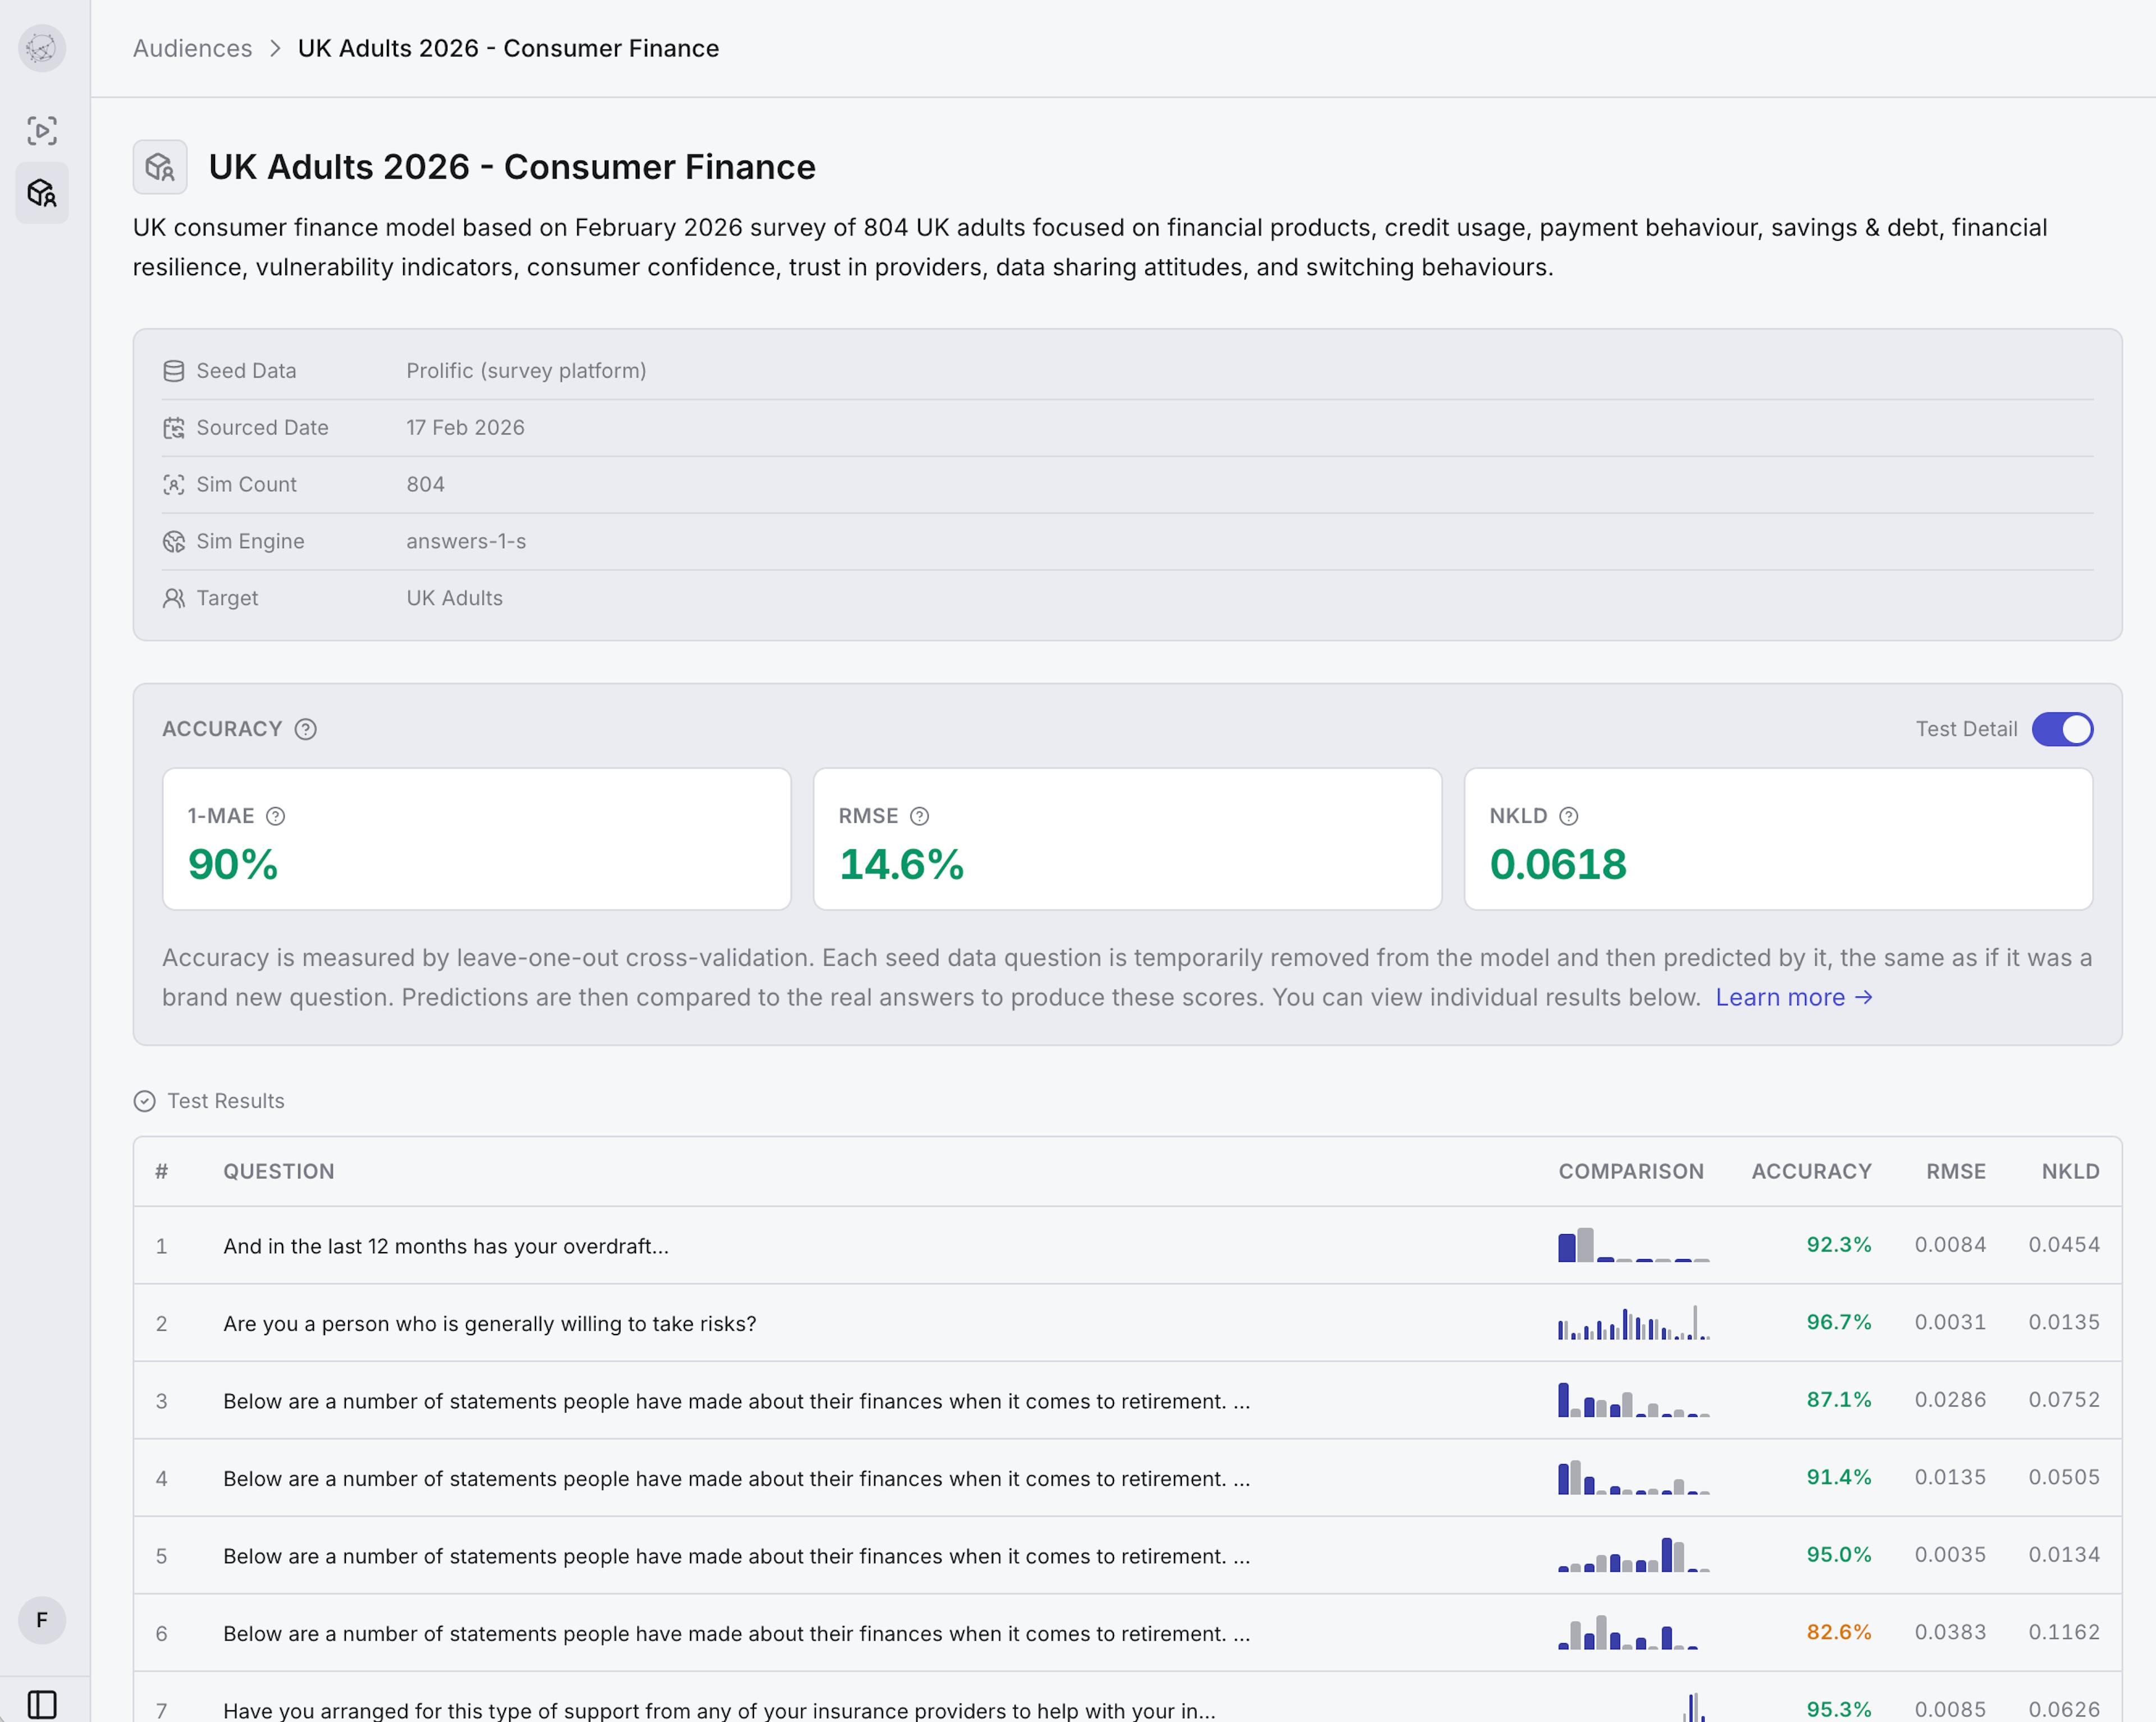Open the simulations icon in sidebar
Image resolution: width=2156 pixels, height=1722 pixels.
coord(42,131)
